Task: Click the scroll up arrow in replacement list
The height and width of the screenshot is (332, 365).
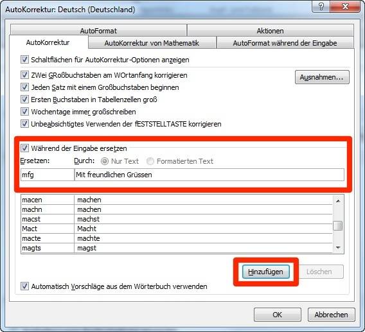Action: coord(338,201)
